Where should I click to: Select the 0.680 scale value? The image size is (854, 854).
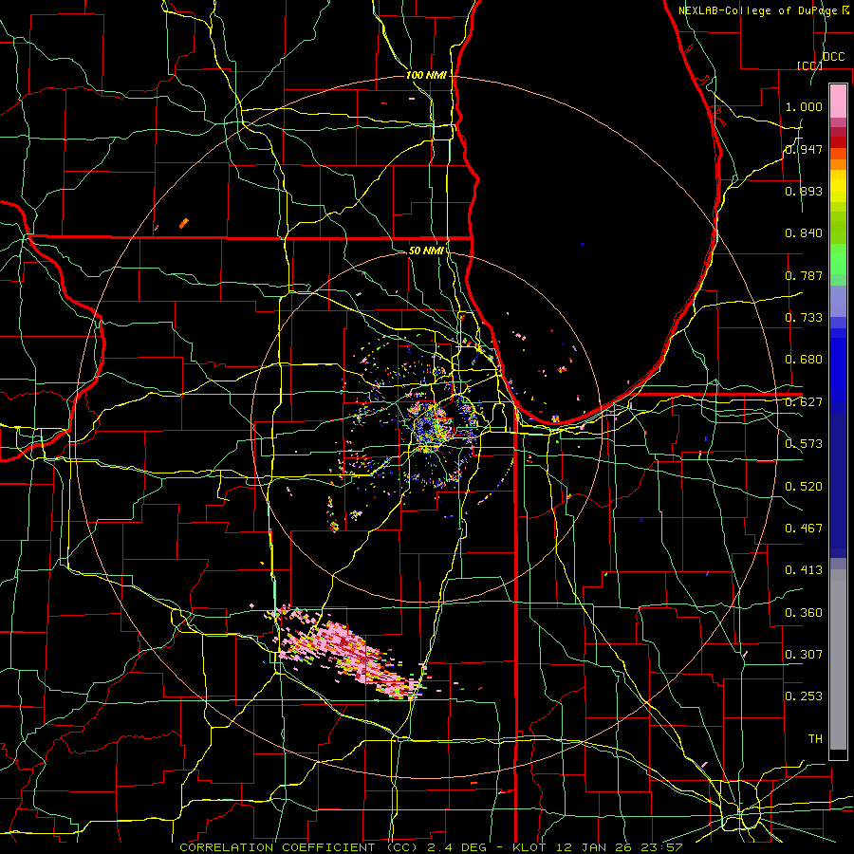click(804, 360)
